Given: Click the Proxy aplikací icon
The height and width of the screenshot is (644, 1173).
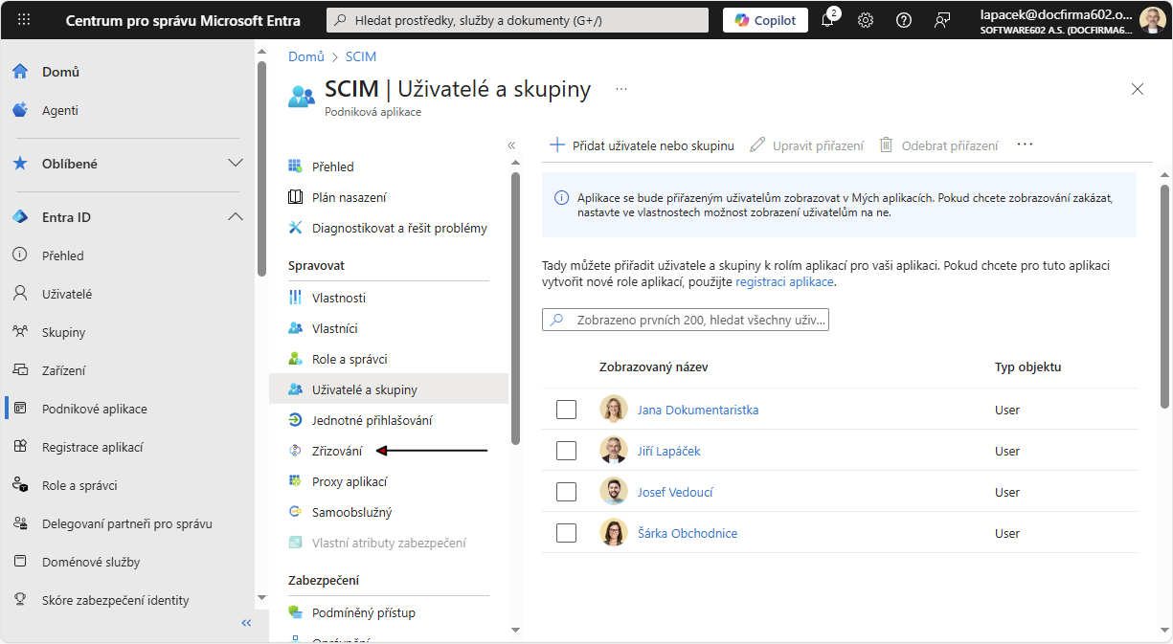Looking at the screenshot, I should (295, 481).
